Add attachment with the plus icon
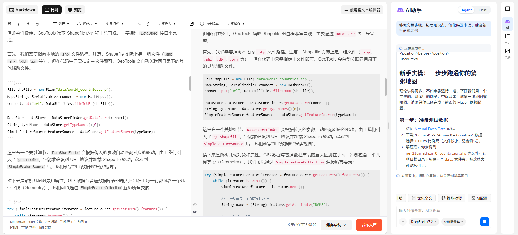Screen dimensions: 518x235 tap(403, 222)
